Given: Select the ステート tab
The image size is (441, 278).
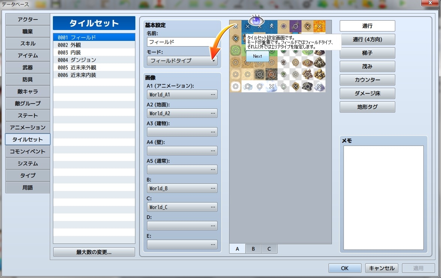Looking at the screenshot, I should (28, 116).
